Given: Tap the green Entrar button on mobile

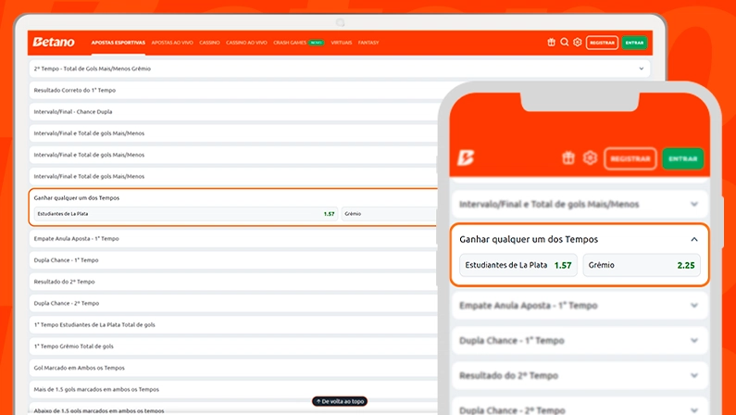Looking at the screenshot, I should coord(682,158).
